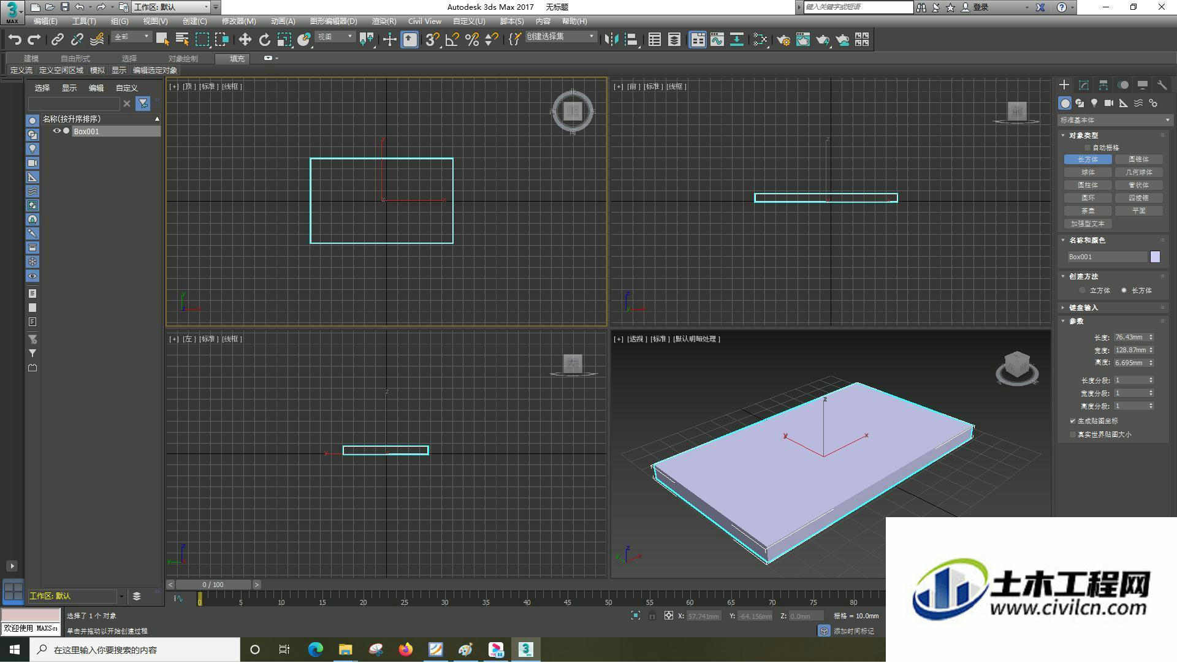Click the Select and Place tool icon
Screen dimensions: 1177x663
[303, 40]
